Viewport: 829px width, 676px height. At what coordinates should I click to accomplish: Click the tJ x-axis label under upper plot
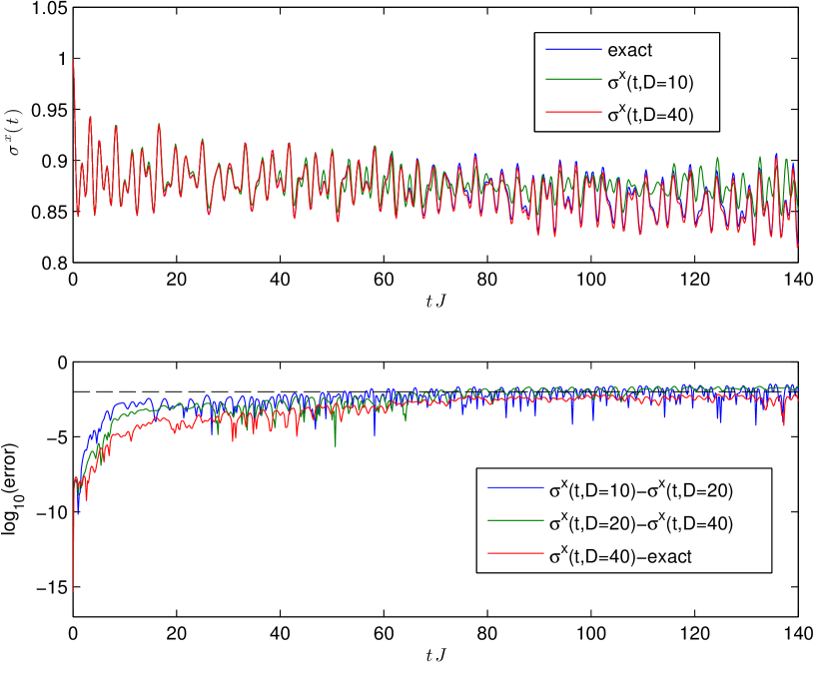tap(435, 301)
